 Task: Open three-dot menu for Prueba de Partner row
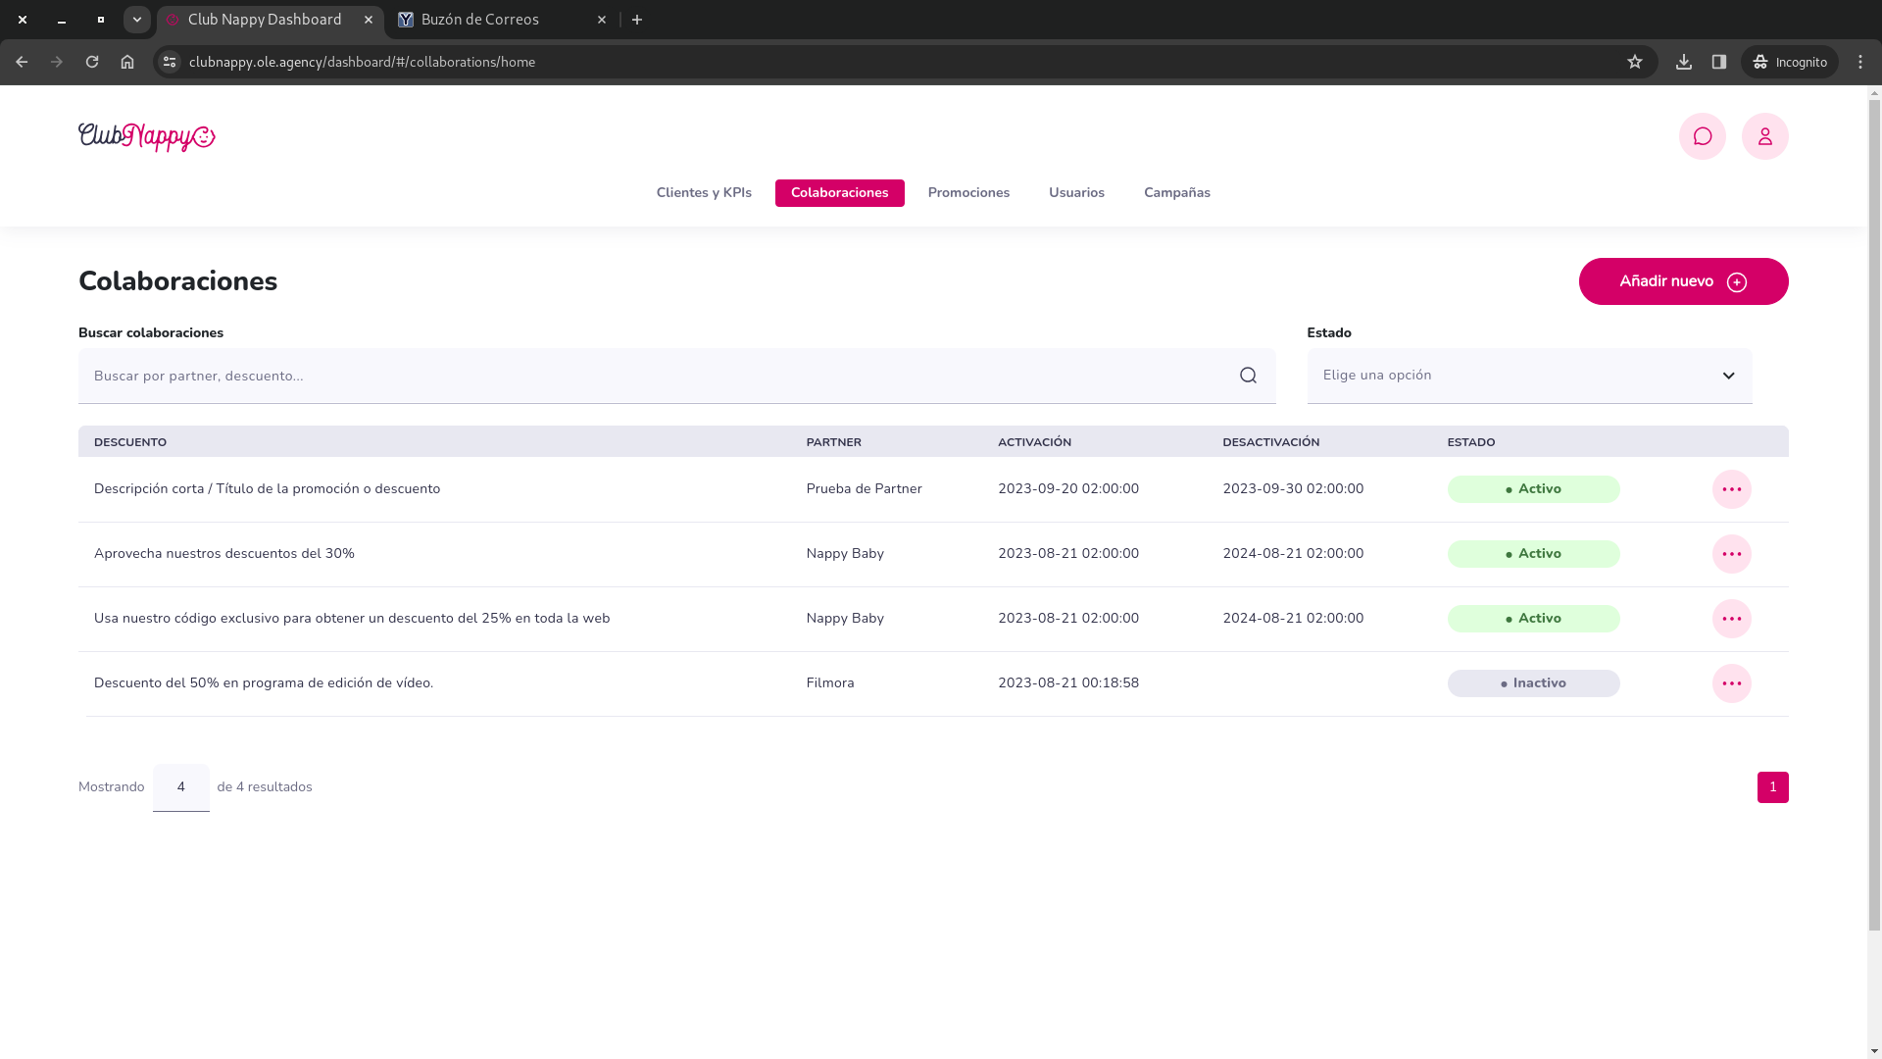[1731, 489]
